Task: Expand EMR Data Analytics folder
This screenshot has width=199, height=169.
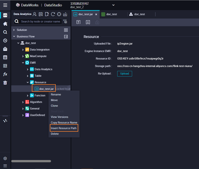Action: pos(28,69)
